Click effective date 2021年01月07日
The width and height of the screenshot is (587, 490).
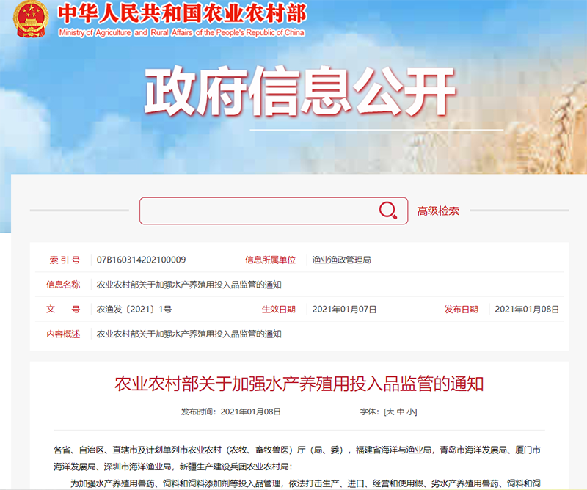(344, 310)
